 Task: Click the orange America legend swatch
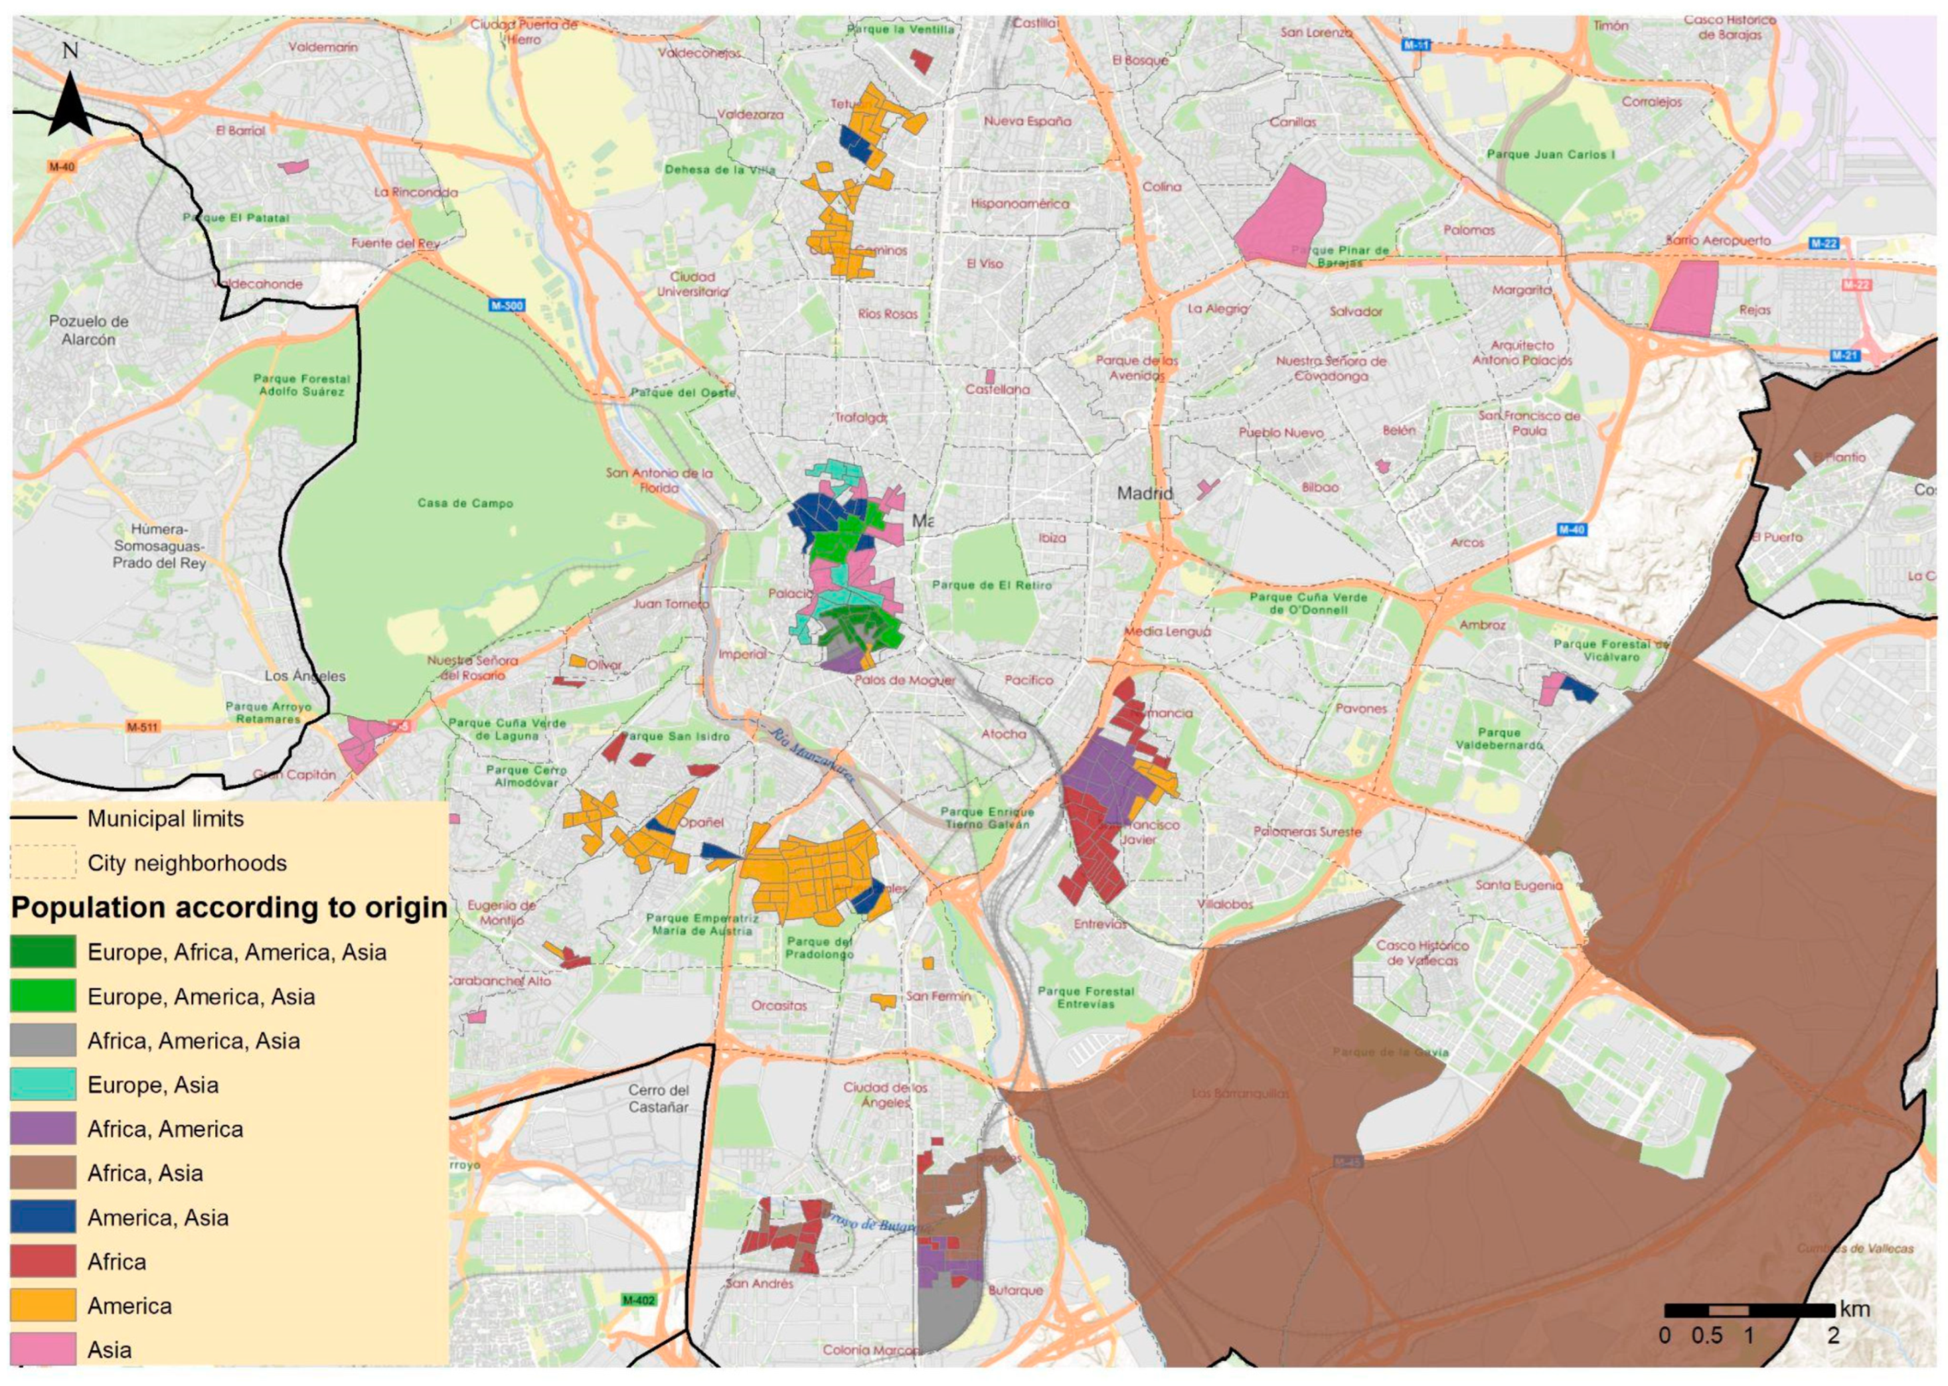[44, 1306]
